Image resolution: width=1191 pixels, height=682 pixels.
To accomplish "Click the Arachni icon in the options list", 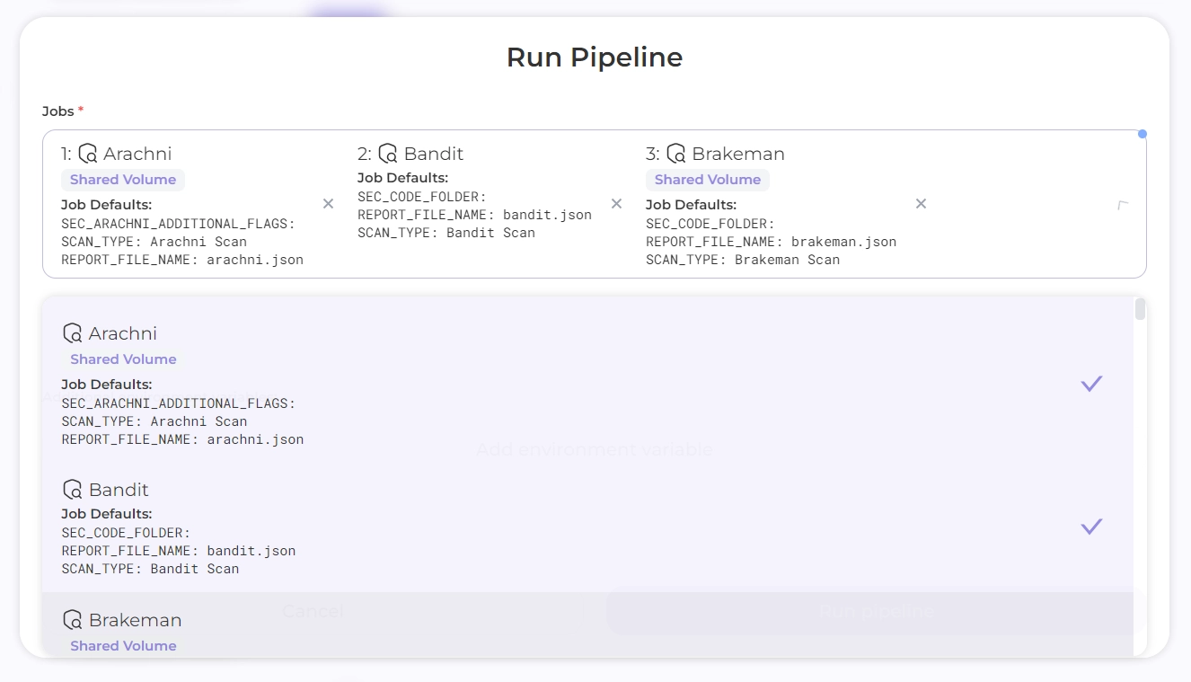I will (73, 333).
